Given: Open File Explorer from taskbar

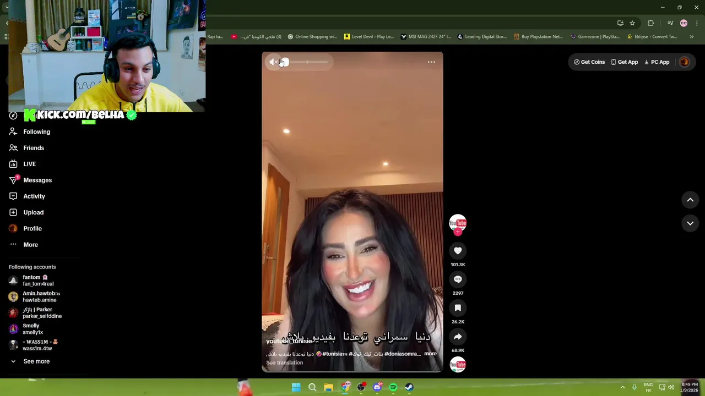Looking at the screenshot, I should (x=328, y=387).
